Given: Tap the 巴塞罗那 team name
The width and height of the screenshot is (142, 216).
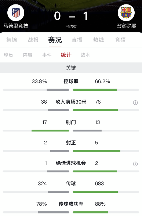Looking at the screenshot, I should click(126, 26).
